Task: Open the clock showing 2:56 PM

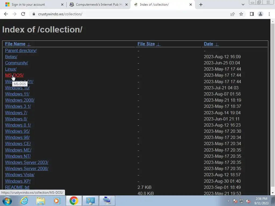Action: 261,201
